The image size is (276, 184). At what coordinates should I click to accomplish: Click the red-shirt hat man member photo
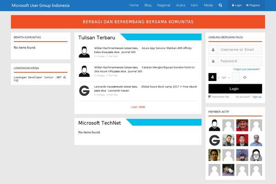tap(242, 125)
